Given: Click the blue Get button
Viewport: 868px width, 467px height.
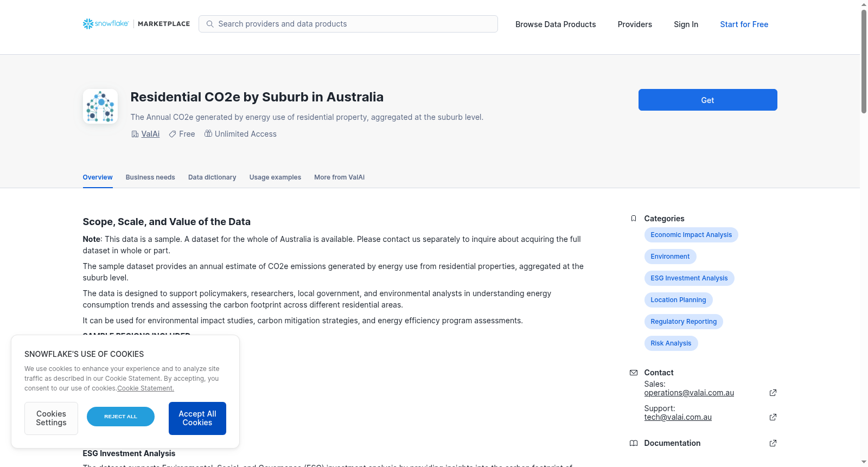Looking at the screenshot, I should pos(707,100).
